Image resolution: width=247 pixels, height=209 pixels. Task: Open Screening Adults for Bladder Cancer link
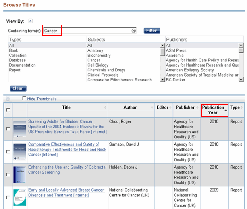point(68,127)
